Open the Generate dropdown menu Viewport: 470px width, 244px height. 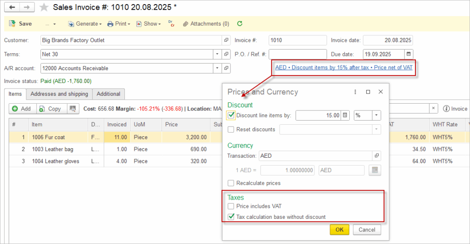(85, 24)
